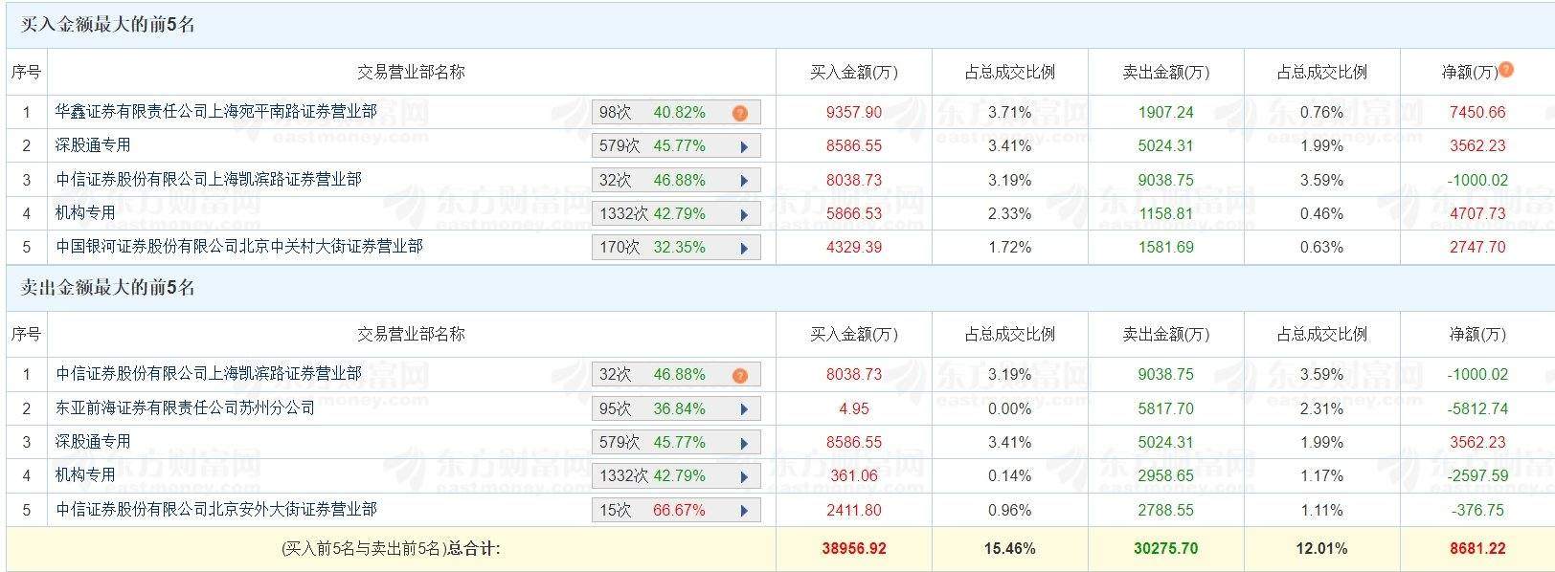Screen dimensions: 1555x572
Task: Expand the 中信证券上海凯滨路 arrow in the buy table
Action: pos(744,181)
